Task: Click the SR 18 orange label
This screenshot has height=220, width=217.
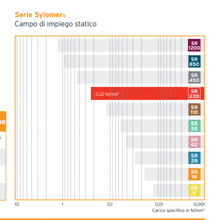Action: pos(194,174)
